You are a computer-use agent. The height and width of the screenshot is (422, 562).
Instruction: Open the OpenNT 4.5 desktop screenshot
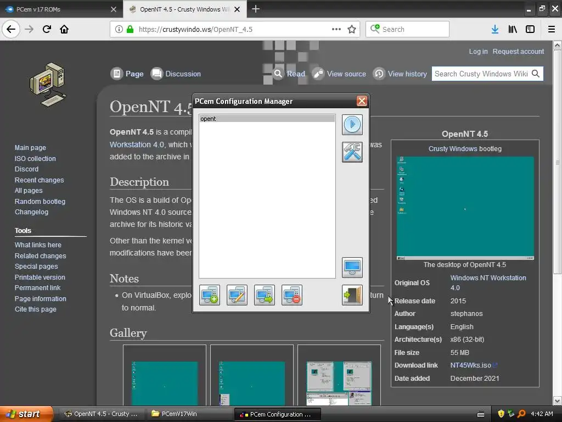tap(465, 208)
